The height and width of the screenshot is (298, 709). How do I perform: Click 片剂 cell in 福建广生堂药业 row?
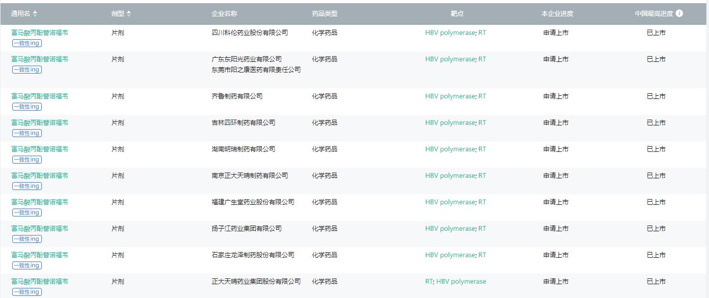(118, 202)
